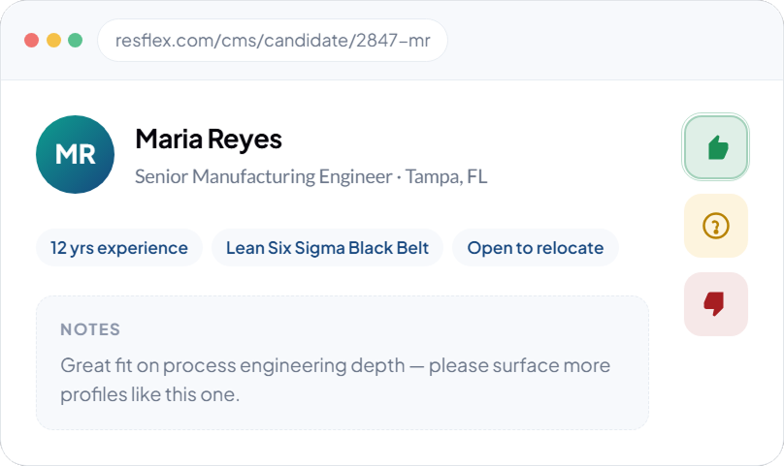Click the candidate name Maria Reyes
This screenshot has width=784, height=466.
[x=209, y=140]
